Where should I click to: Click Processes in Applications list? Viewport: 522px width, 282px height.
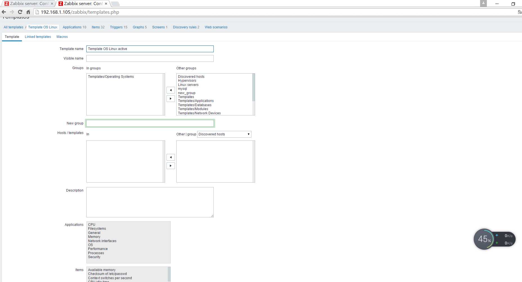[96, 253]
